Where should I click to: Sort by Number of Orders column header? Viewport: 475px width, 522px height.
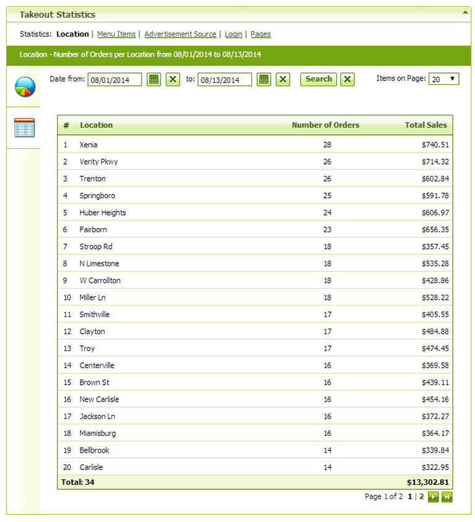tap(326, 125)
